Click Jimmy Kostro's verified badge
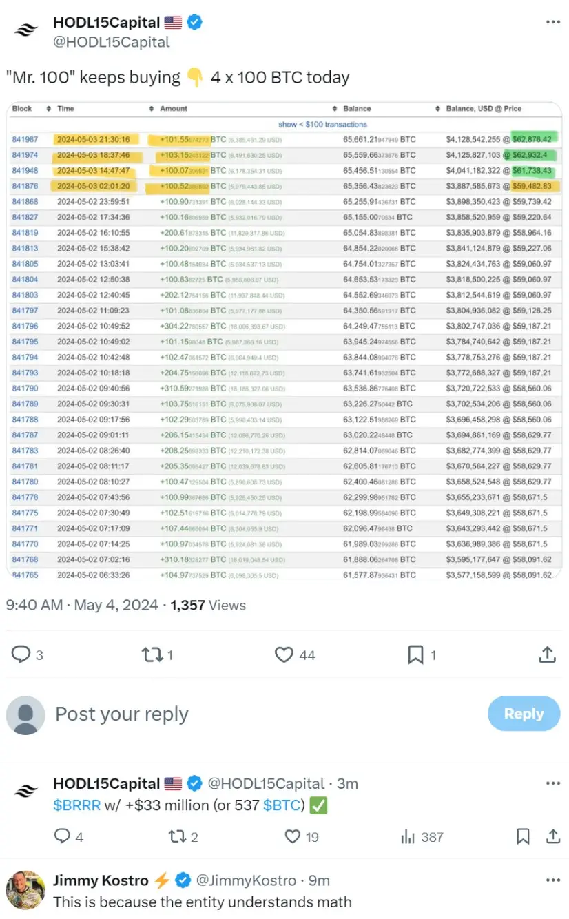 coord(182,880)
